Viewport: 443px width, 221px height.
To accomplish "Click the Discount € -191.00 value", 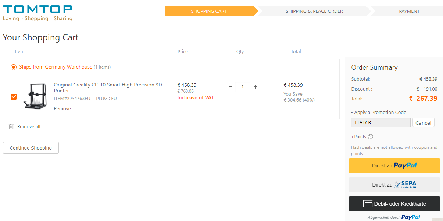I will tap(426, 89).
